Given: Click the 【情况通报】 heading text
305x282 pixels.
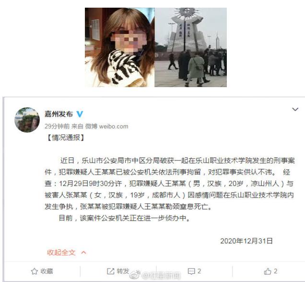Looking at the screenshot, I should (66, 138).
